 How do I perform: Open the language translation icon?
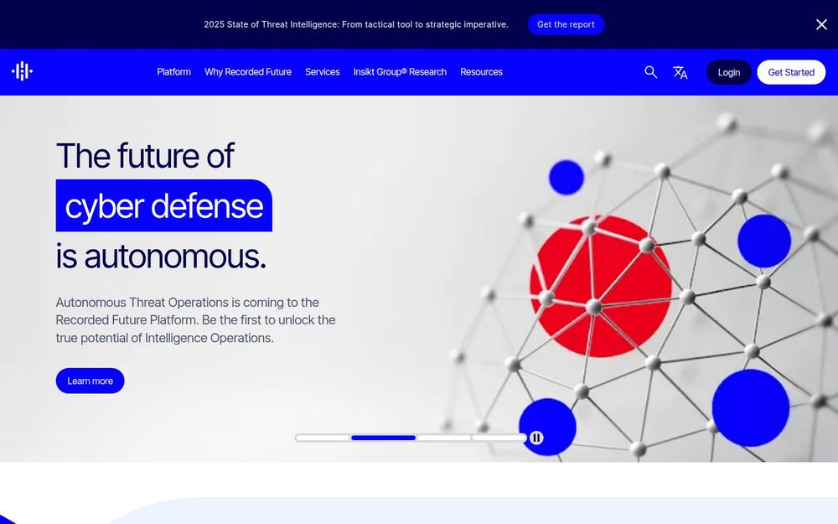coord(680,72)
